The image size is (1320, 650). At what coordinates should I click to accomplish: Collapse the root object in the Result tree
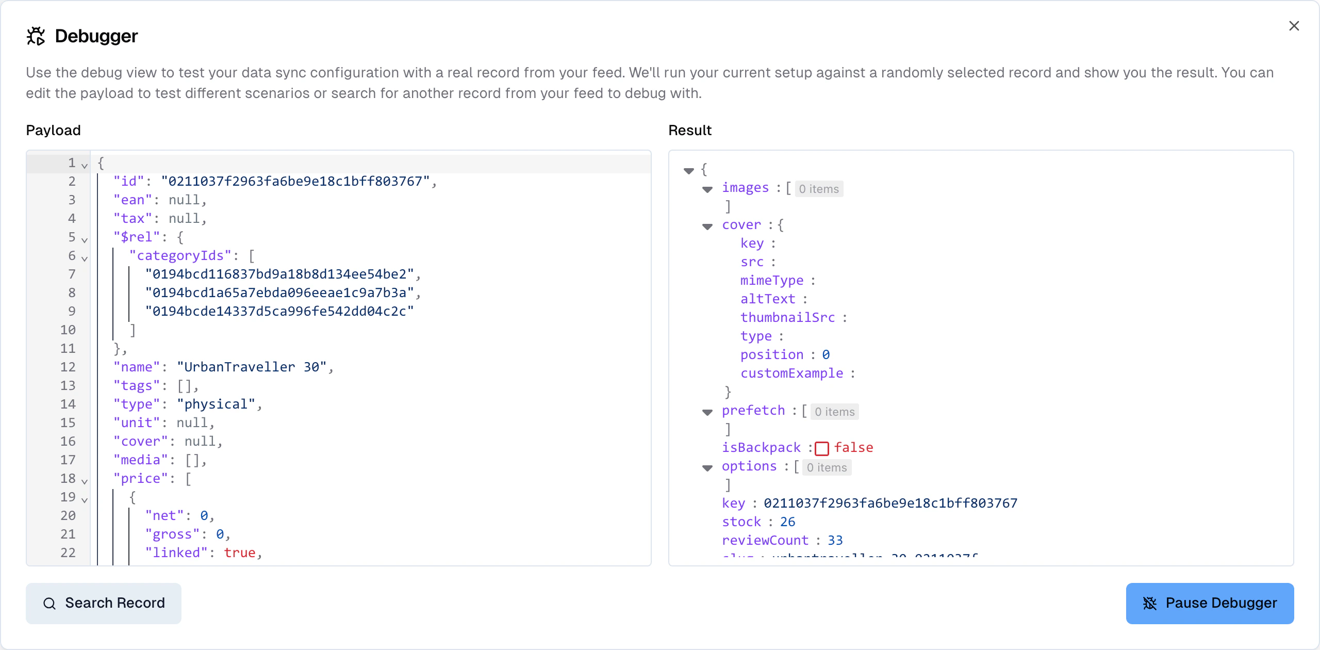point(689,170)
